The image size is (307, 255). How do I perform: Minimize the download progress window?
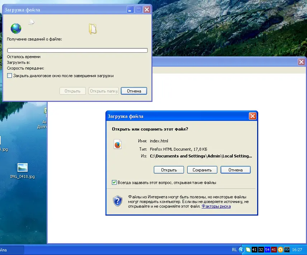coord(130,10)
